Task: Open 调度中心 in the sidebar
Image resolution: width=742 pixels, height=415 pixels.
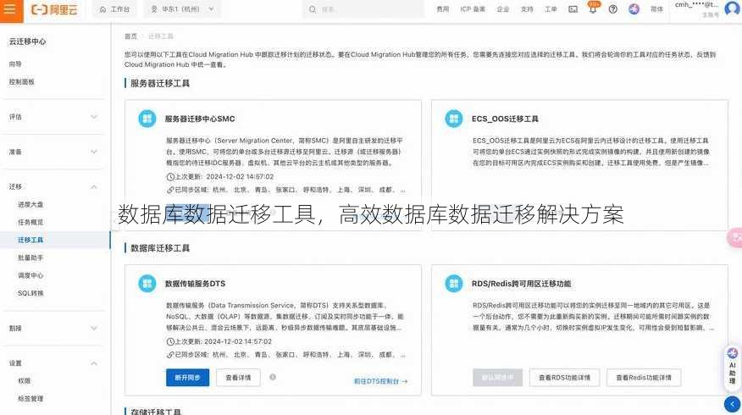Action: pyautogui.click(x=30, y=275)
